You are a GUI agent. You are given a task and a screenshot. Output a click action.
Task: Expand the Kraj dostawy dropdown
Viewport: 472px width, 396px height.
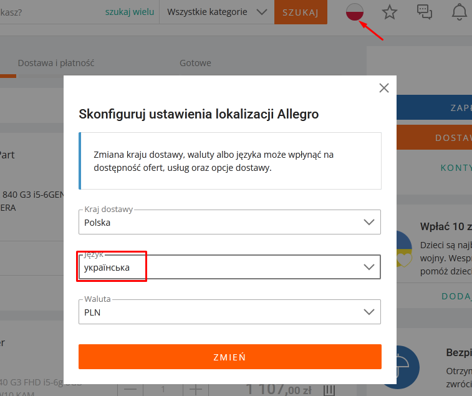click(229, 222)
